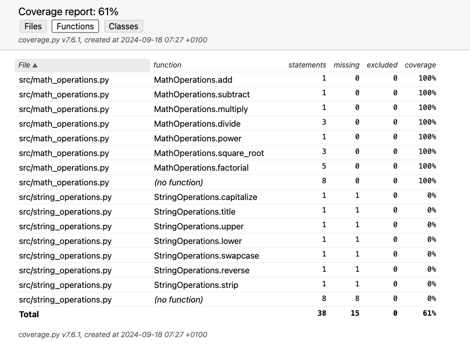Switch to the Files tab
The width and height of the screenshot is (470, 345).
33,26
